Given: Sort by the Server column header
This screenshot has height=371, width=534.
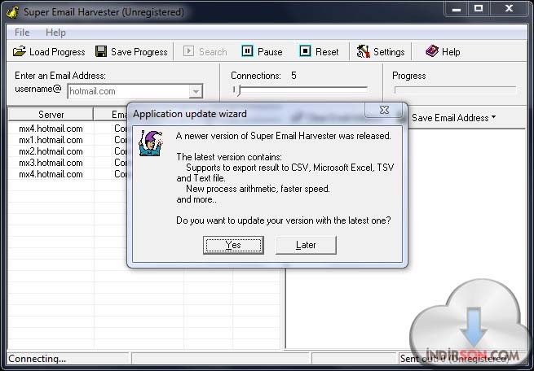Looking at the screenshot, I should pos(51,115).
